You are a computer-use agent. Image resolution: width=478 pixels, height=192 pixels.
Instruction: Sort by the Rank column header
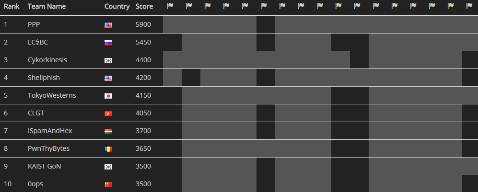(x=12, y=7)
